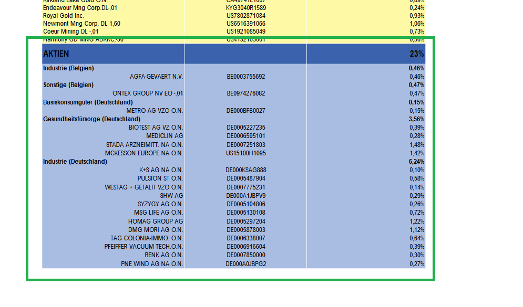
Task: Click Coeur Mining DL -,01 entry
Action: (71, 31)
